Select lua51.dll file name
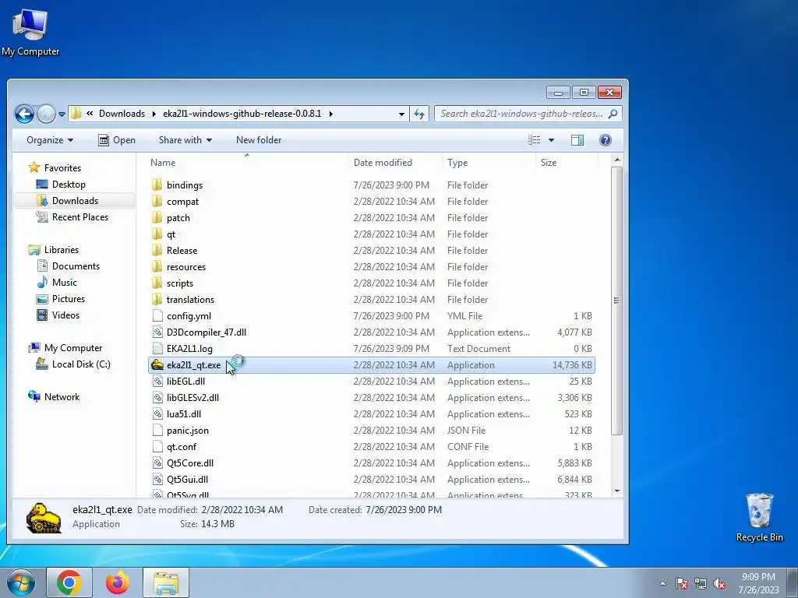The image size is (798, 598). point(184,414)
